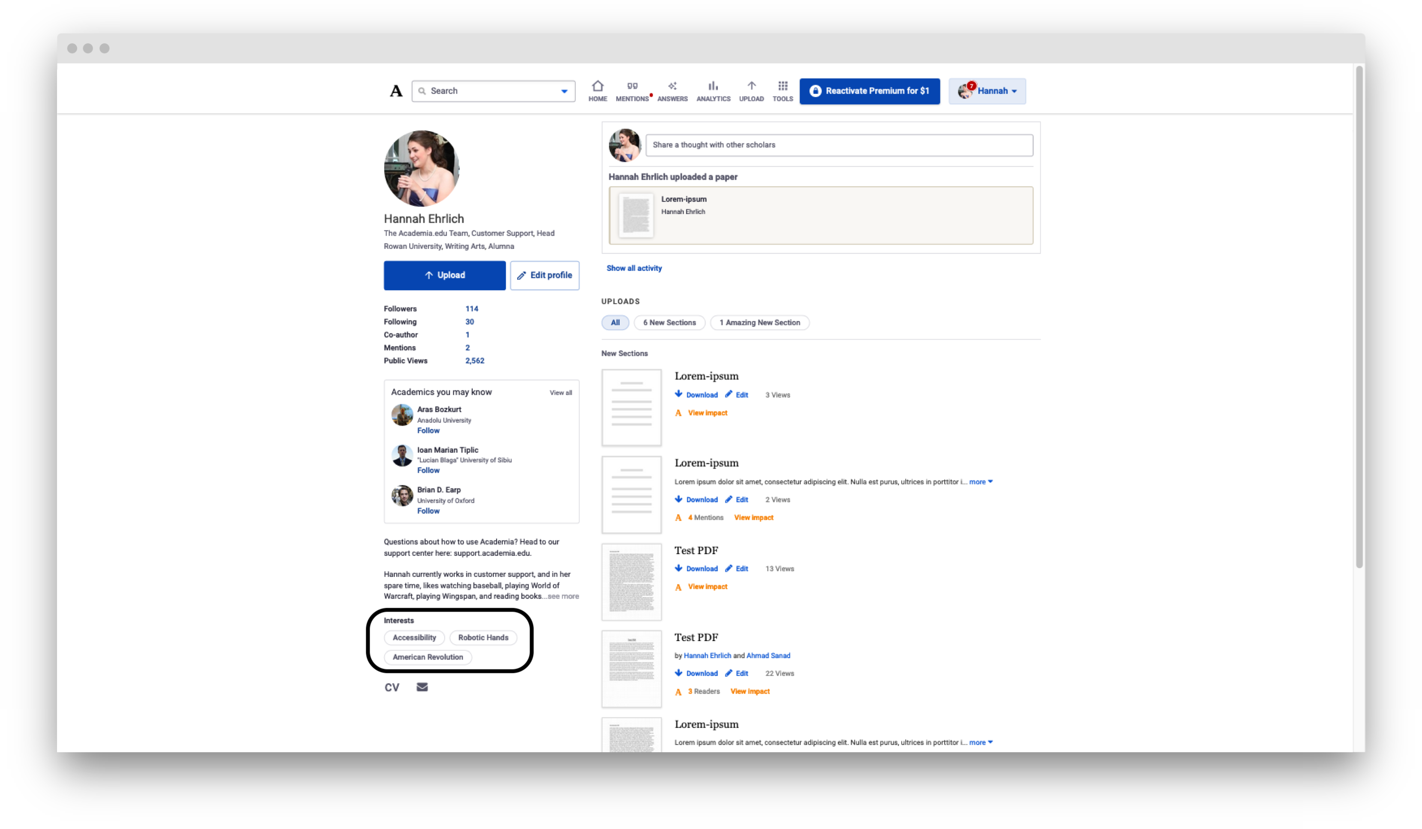Click 'View all' in Academics you may know
This screenshot has width=1422, height=829.
click(x=561, y=393)
